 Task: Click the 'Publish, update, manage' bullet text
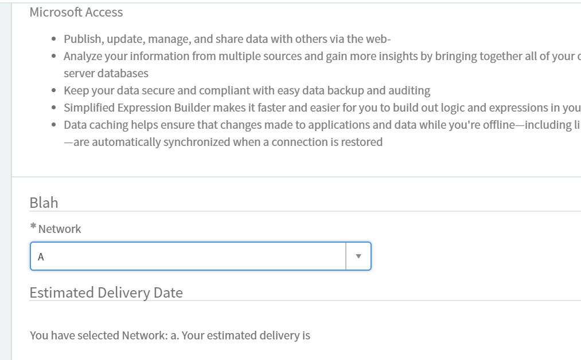click(227, 39)
